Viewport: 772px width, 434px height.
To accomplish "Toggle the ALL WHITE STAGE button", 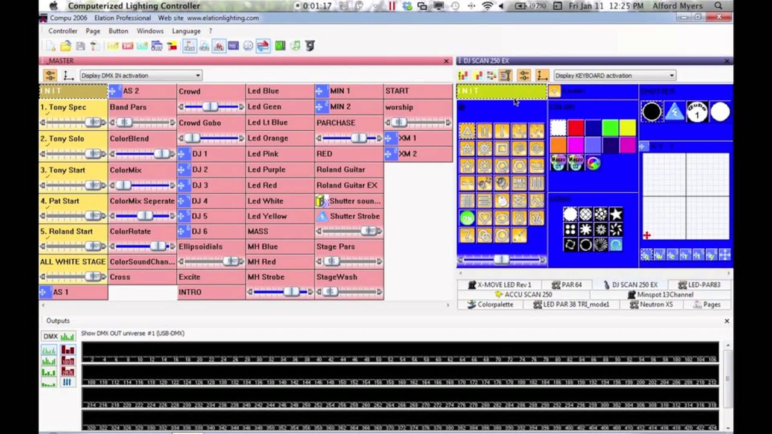I will tap(74, 262).
